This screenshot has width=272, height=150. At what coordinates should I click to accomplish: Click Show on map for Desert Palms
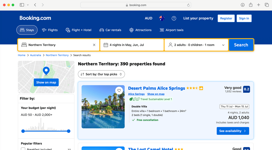156,94
